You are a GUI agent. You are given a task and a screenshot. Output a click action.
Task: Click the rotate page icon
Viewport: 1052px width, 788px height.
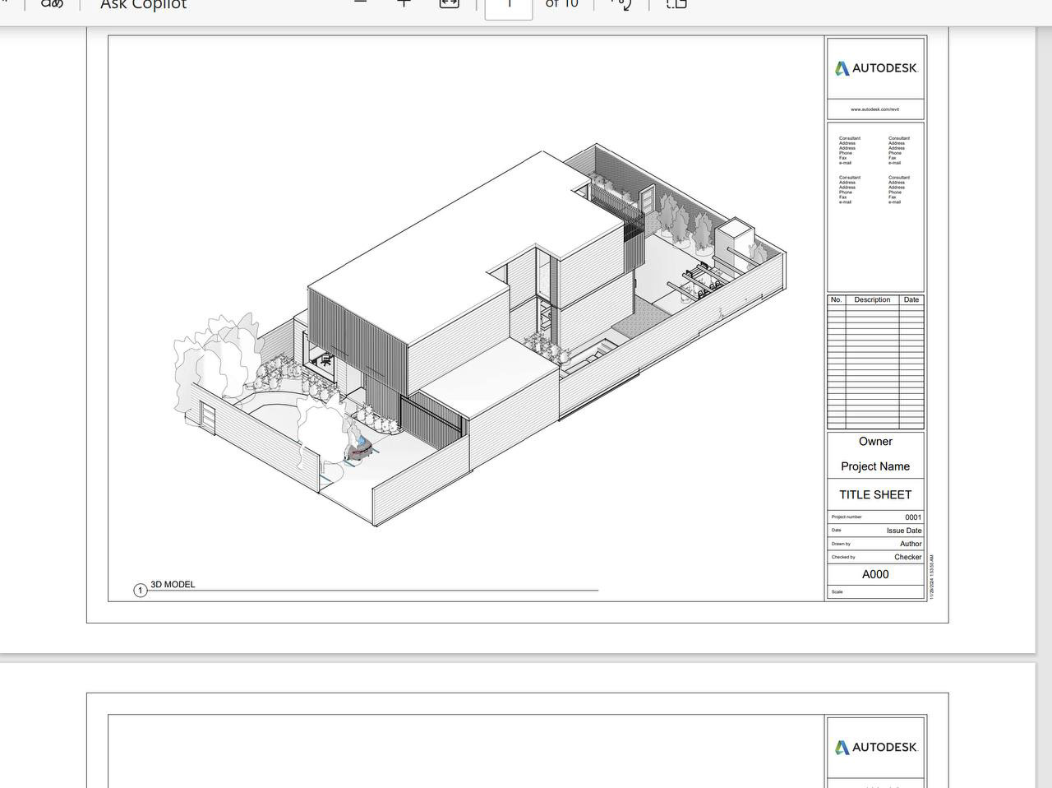[622, 4]
